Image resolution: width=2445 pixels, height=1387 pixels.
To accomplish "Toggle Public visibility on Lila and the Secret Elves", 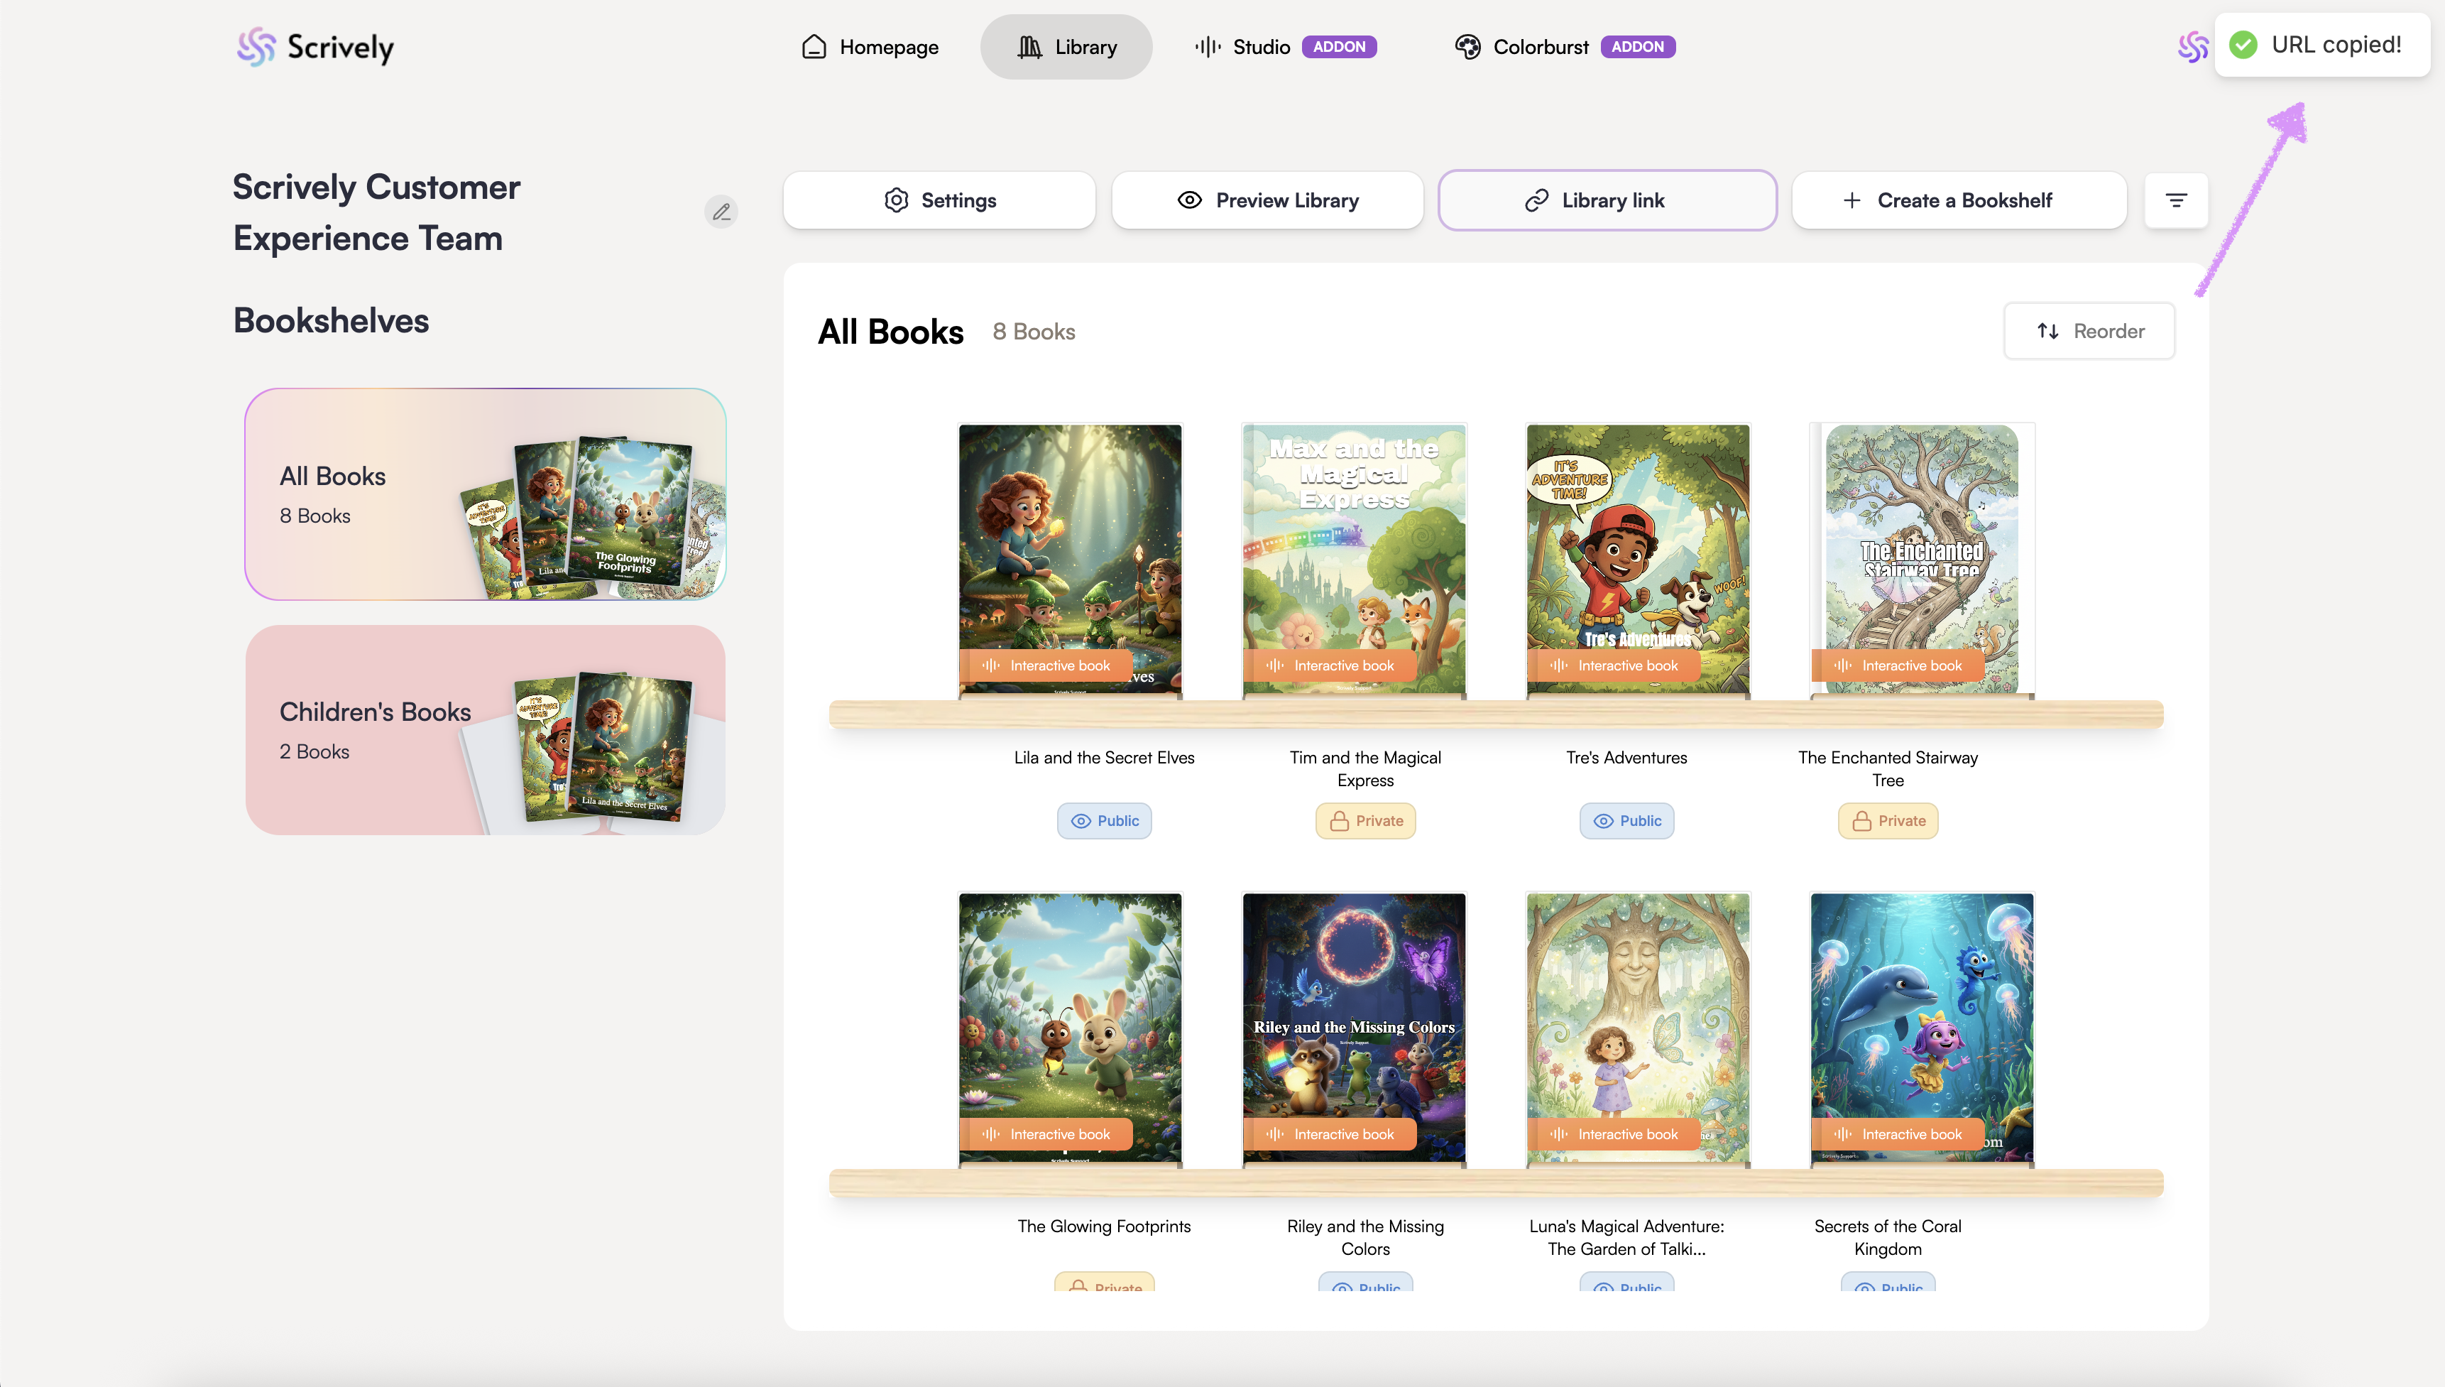I will (1105, 821).
